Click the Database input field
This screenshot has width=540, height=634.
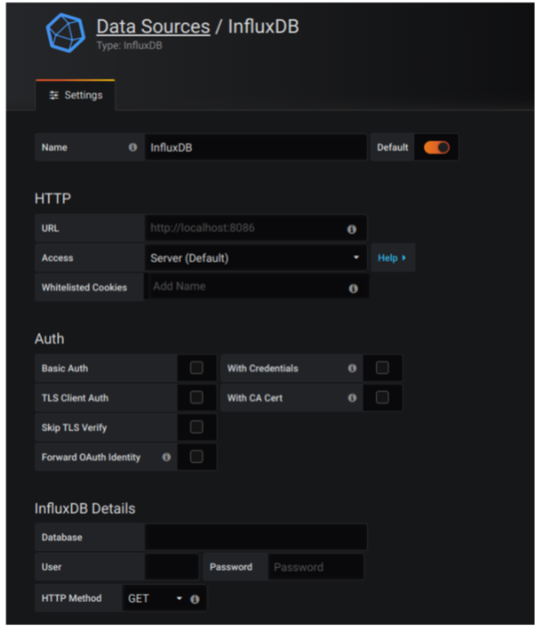pyautogui.click(x=256, y=537)
